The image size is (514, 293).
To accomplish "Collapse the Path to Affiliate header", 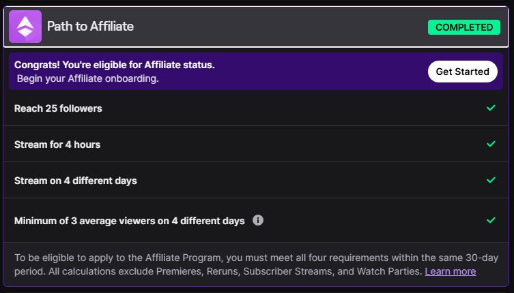I will coord(256,27).
